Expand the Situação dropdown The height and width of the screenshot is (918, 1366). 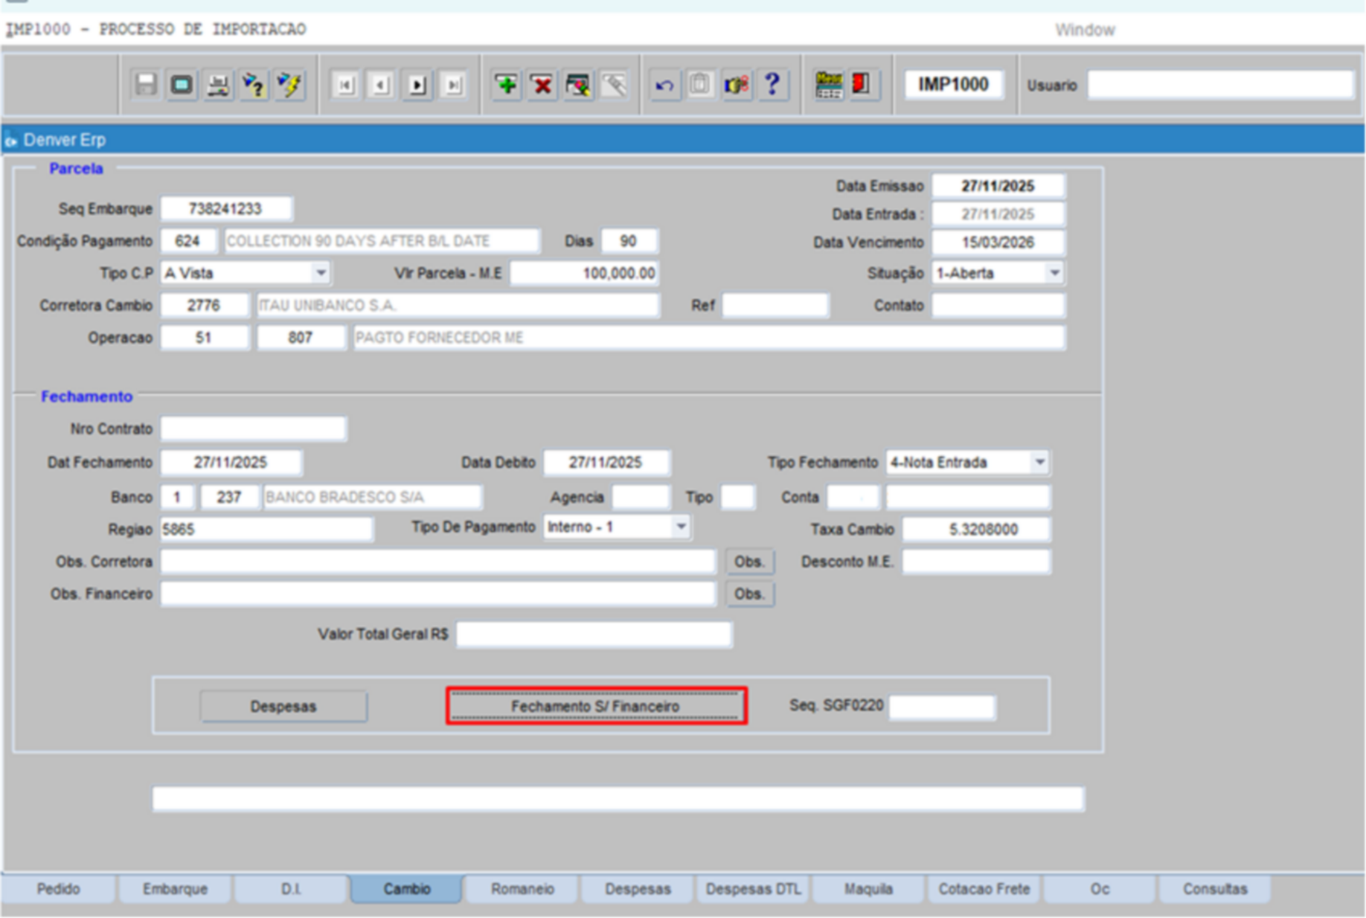click(1054, 273)
